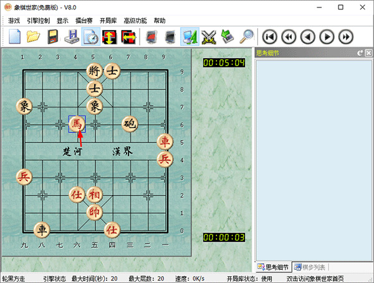Select the black 車 on the bottom row
The height and width of the screenshot is (283, 374).
pyautogui.click(x=42, y=230)
